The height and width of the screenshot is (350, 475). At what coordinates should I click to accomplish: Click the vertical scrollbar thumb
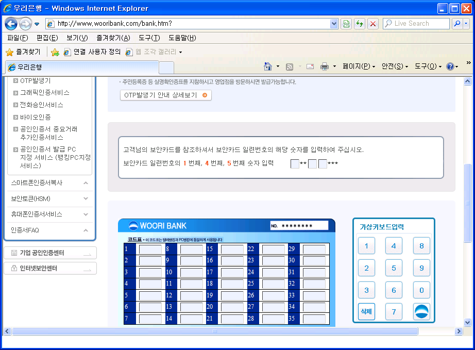click(x=467, y=203)
